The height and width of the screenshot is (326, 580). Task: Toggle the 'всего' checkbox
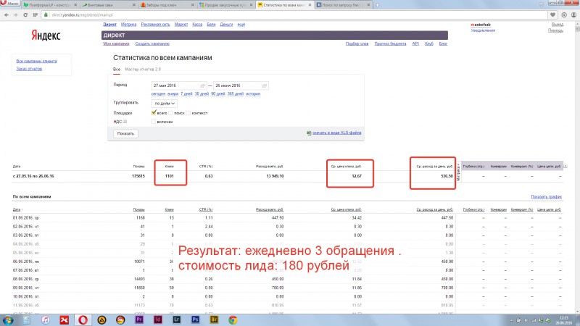tap(154, 113)
